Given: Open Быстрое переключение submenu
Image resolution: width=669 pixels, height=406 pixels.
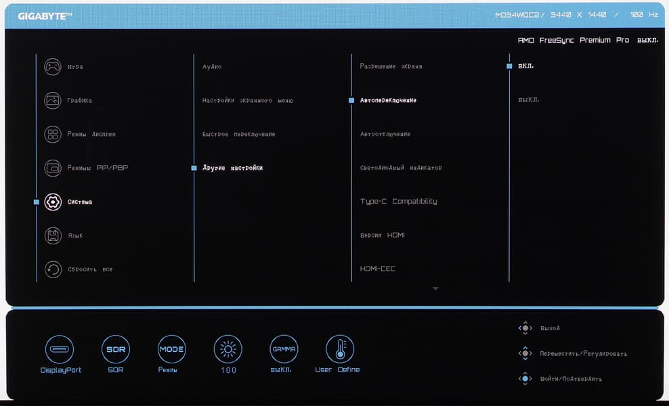Looking at the screenshot, I should point(239,135).
